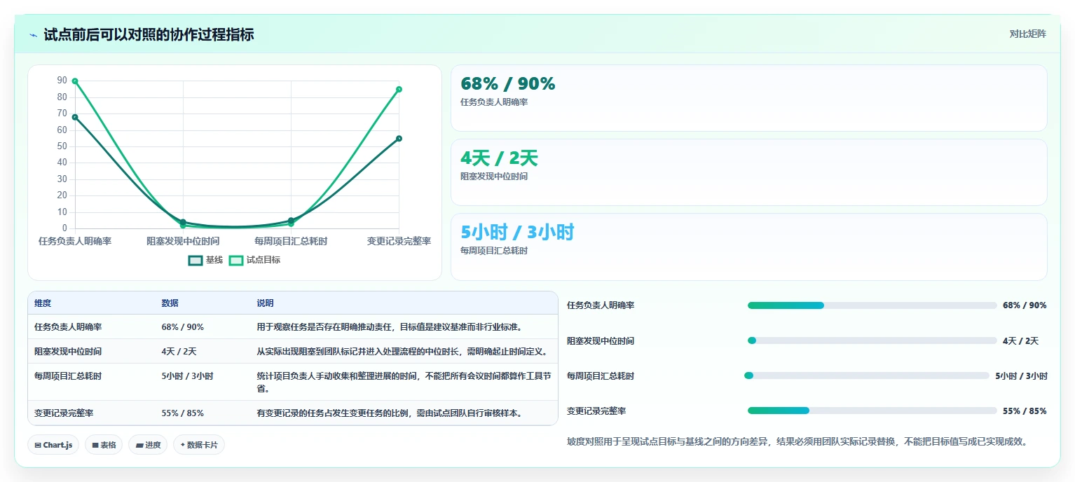Image resolution: width=1075 pixels, height=482 pixels.
Task: Click the 数据 column header
Action: [170, 303]
